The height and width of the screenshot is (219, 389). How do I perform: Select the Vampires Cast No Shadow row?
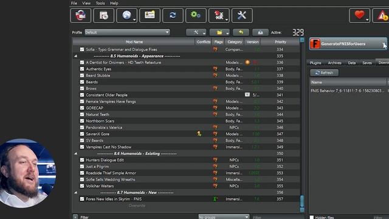[186, 147]
